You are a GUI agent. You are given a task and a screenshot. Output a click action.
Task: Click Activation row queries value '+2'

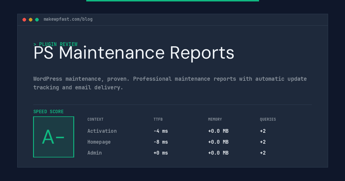(x=263, y=131)
